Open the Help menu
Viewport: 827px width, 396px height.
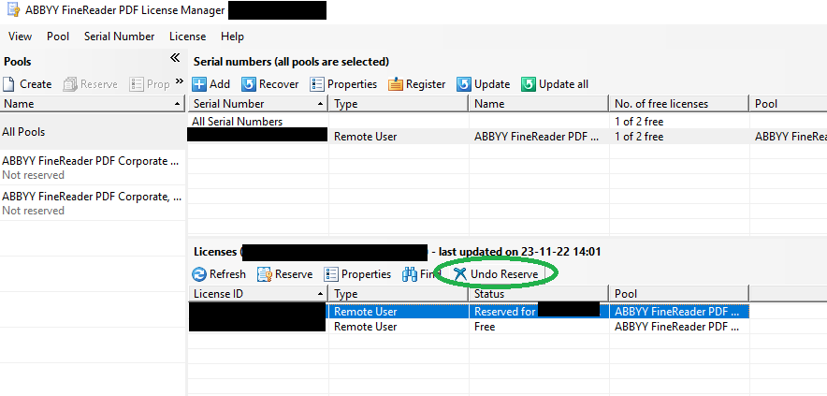(x=233, y=37)
